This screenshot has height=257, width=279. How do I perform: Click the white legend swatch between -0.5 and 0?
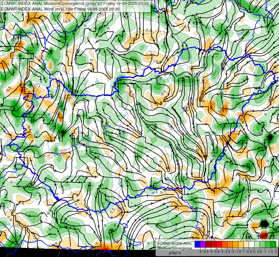tap(252, 244)
